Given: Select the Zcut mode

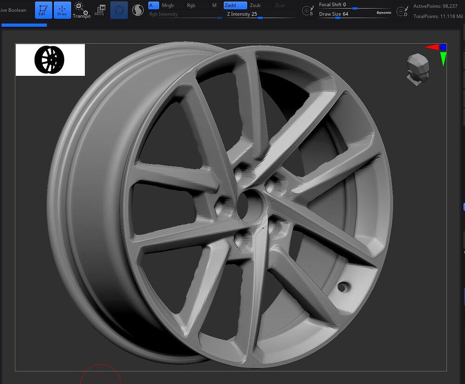Looking at the screenshot, I should 279,5.
